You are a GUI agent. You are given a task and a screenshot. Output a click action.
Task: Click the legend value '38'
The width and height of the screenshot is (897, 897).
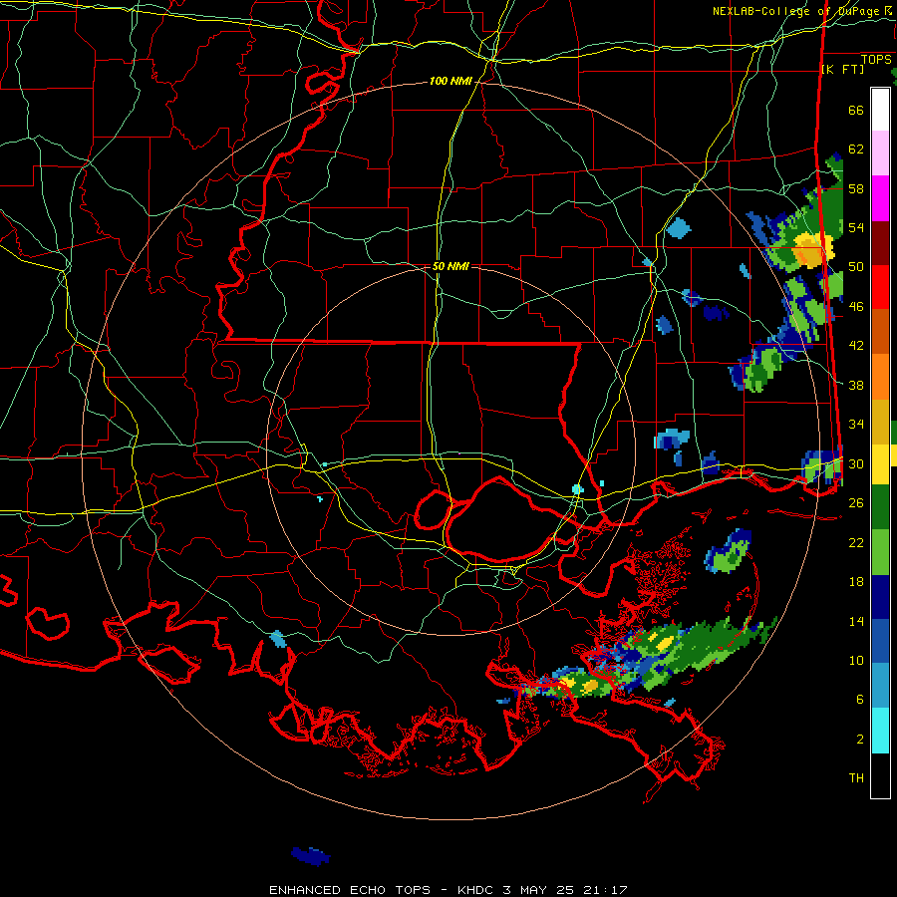pyautogui.click(x=856, y=385)
